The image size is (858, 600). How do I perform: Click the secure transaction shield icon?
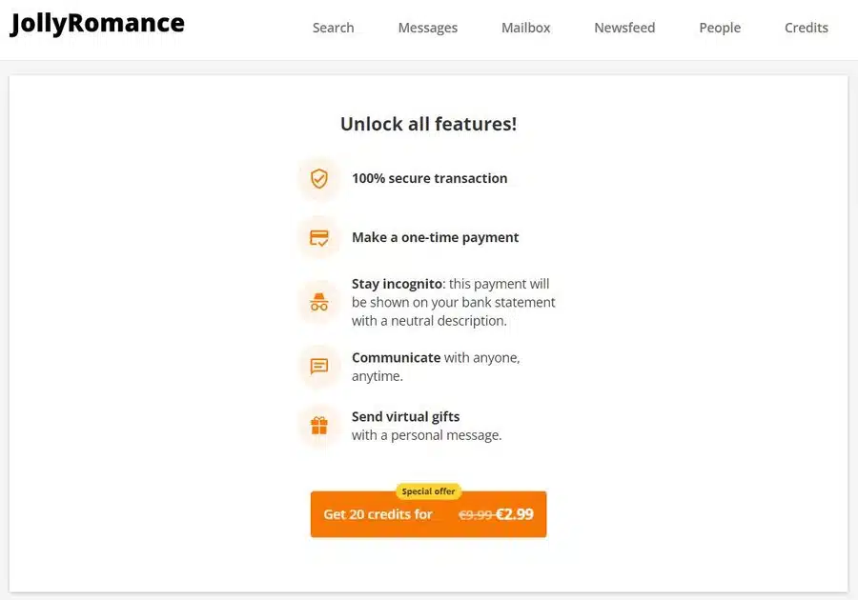pos(319,178)
